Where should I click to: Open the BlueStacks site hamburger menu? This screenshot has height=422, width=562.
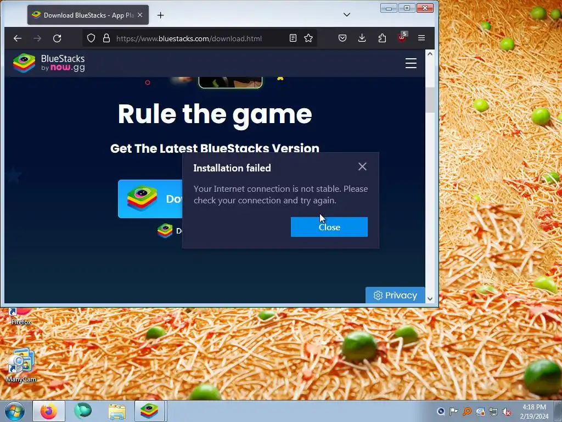click(x=411, y=63)
